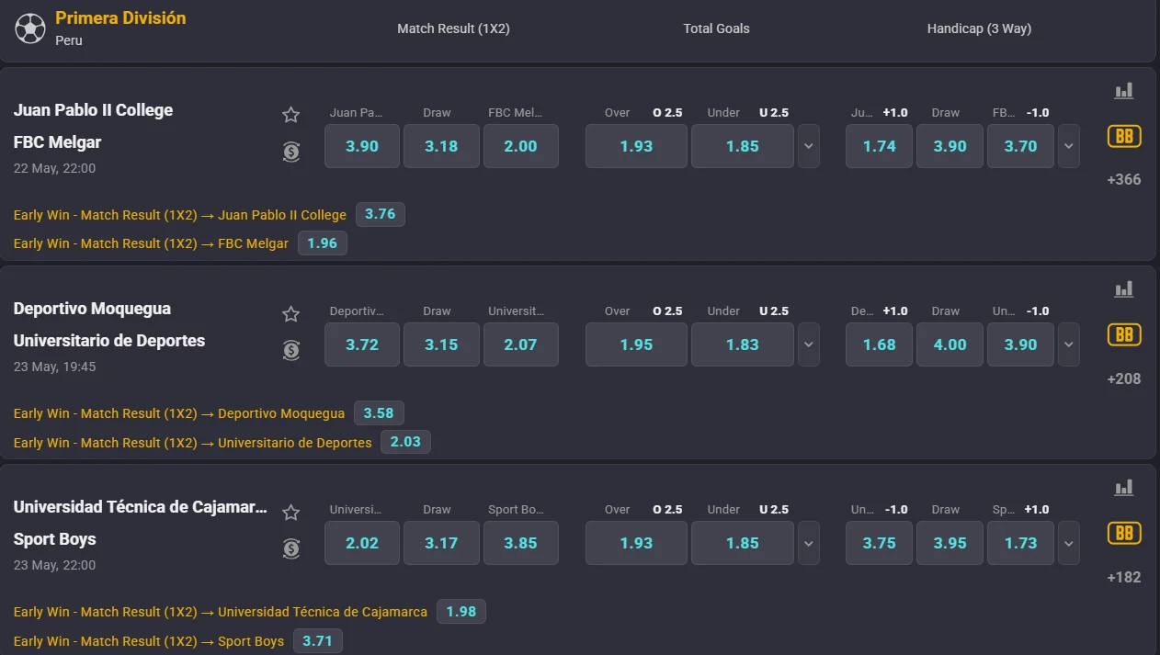This screenshot has height=655, width=1160.
Task: Favorite the Juan Pablo II College match star
Action: pyautogui.click(x=291, y=115)
